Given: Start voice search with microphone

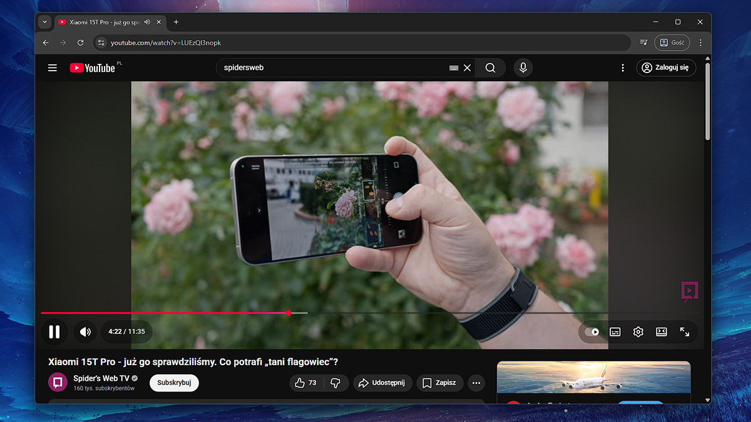Looking at the screenshot, I should click(523, 68).
